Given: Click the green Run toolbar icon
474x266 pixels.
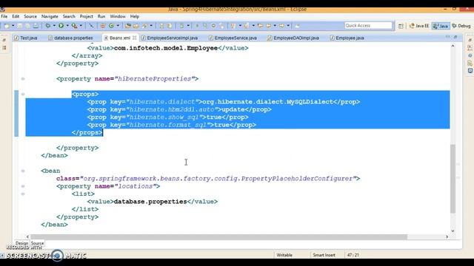Looking at the screenshot, I should point(61,26).
